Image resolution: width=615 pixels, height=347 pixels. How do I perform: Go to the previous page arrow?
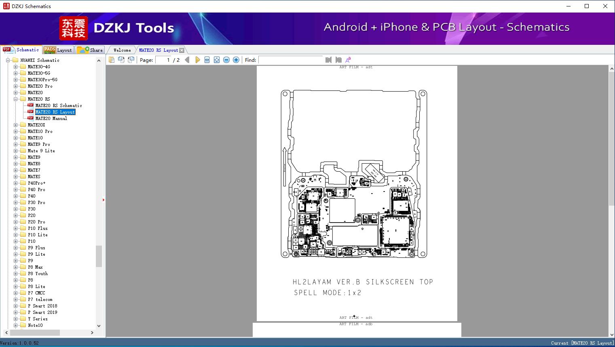click(x=187, y=60)
